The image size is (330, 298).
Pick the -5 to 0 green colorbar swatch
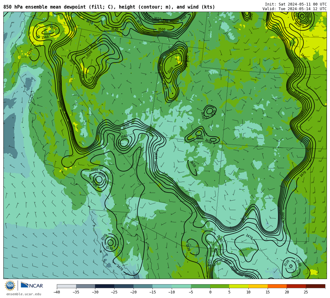[x=200, y=286]
